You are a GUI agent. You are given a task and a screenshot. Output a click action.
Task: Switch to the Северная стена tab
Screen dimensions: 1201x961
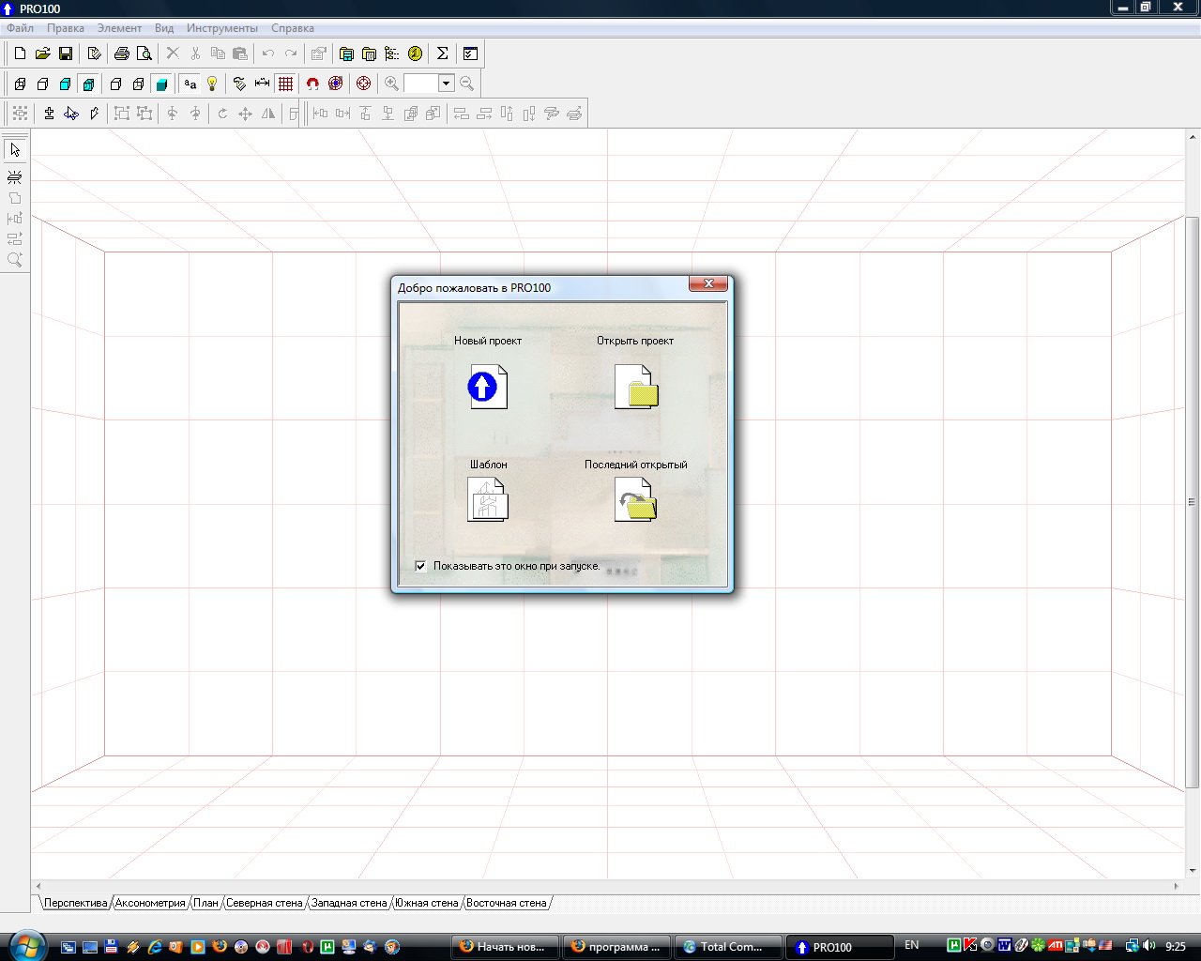coord(265,903)
